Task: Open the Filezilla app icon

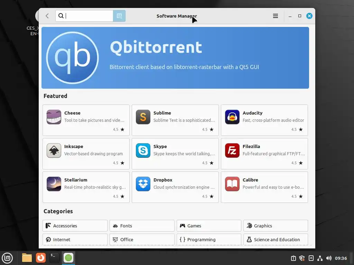Action: pyautogui.click(x=232, y=150)
